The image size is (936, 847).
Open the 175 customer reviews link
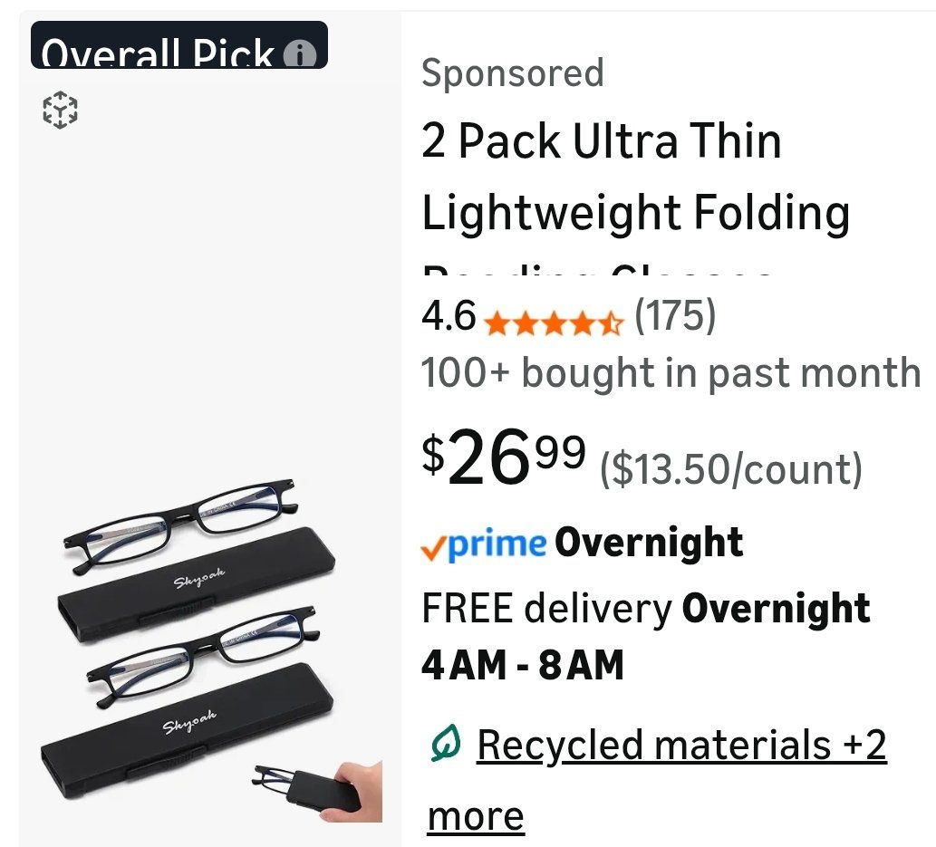click(x=674, y=317)
